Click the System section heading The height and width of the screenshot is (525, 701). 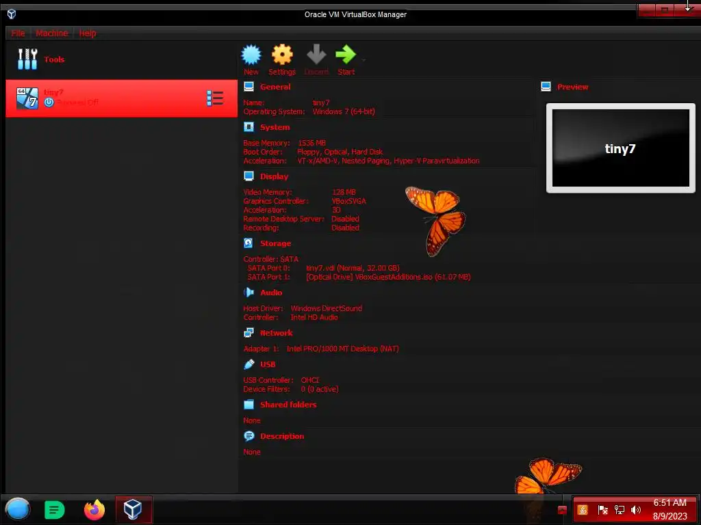coord(275,127)
